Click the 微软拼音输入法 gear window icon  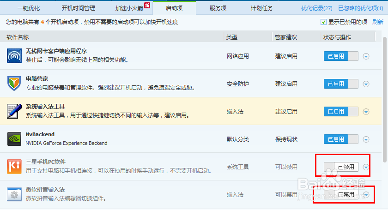14,194
